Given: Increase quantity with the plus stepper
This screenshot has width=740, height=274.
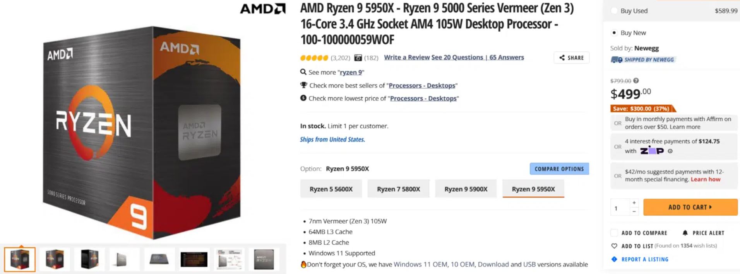Looking at the screenshot, I should click(634, 203).
